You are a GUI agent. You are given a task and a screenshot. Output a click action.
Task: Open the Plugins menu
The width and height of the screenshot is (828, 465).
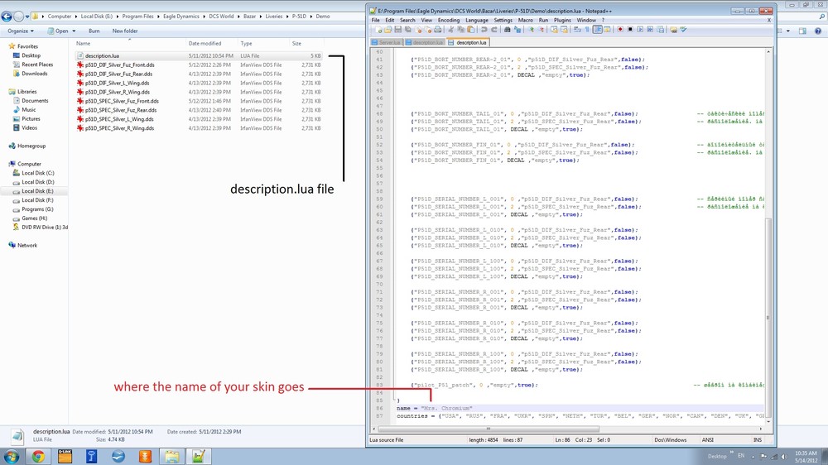pyautogui.click(x=562, y=20)
